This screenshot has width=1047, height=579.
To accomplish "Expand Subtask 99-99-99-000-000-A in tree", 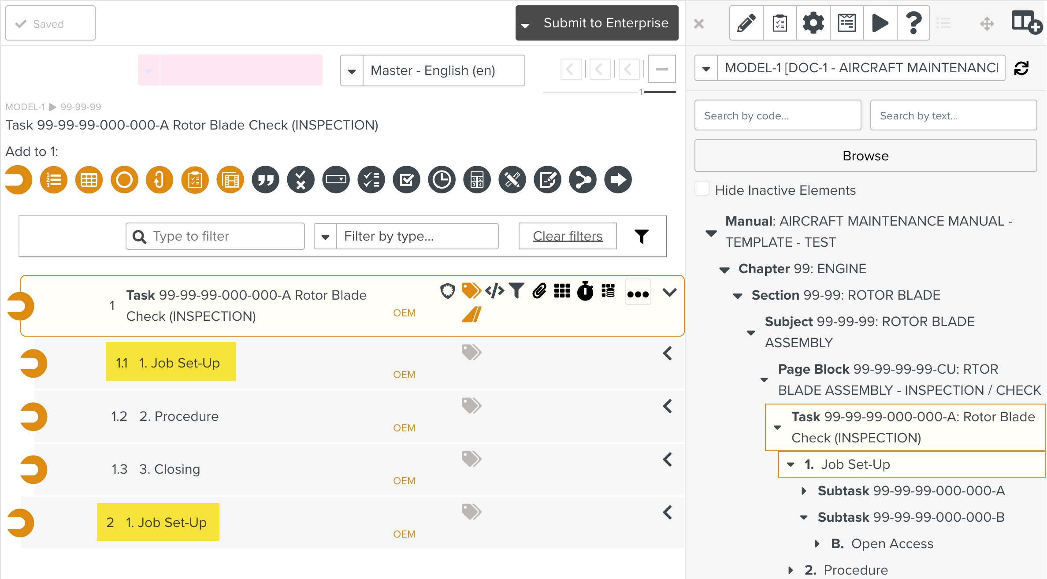I will point(804,491).
